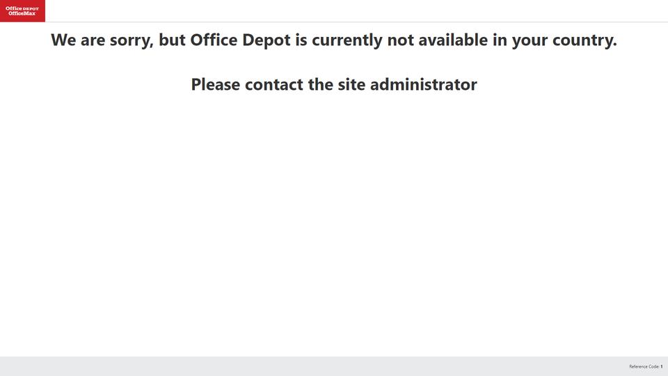668x376 pixels.
Task: Click the word "are" in the heading
Action: pos(93,40)
